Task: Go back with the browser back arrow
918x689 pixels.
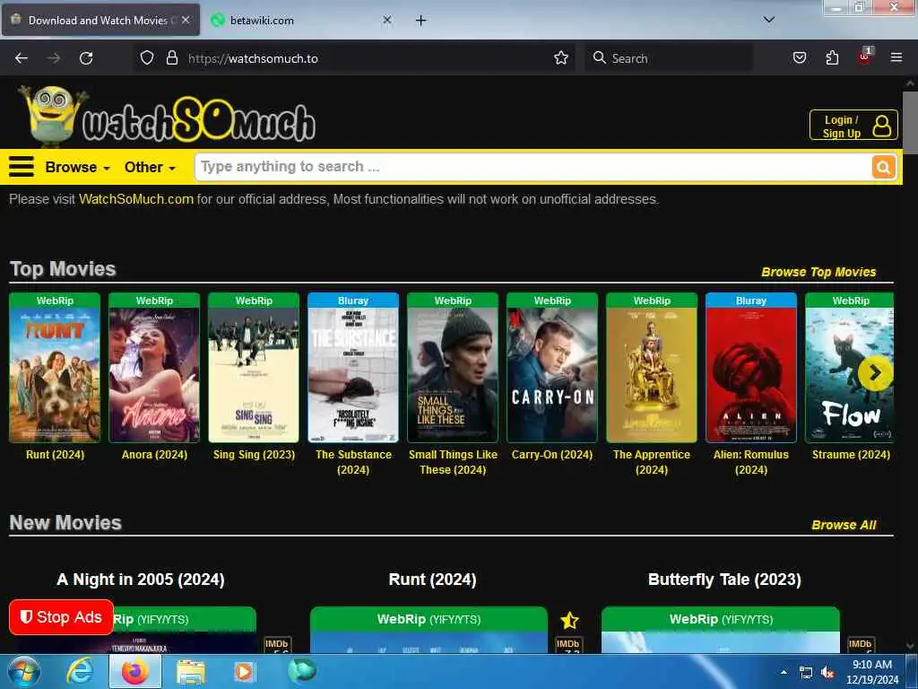Action: pos(22,58)
